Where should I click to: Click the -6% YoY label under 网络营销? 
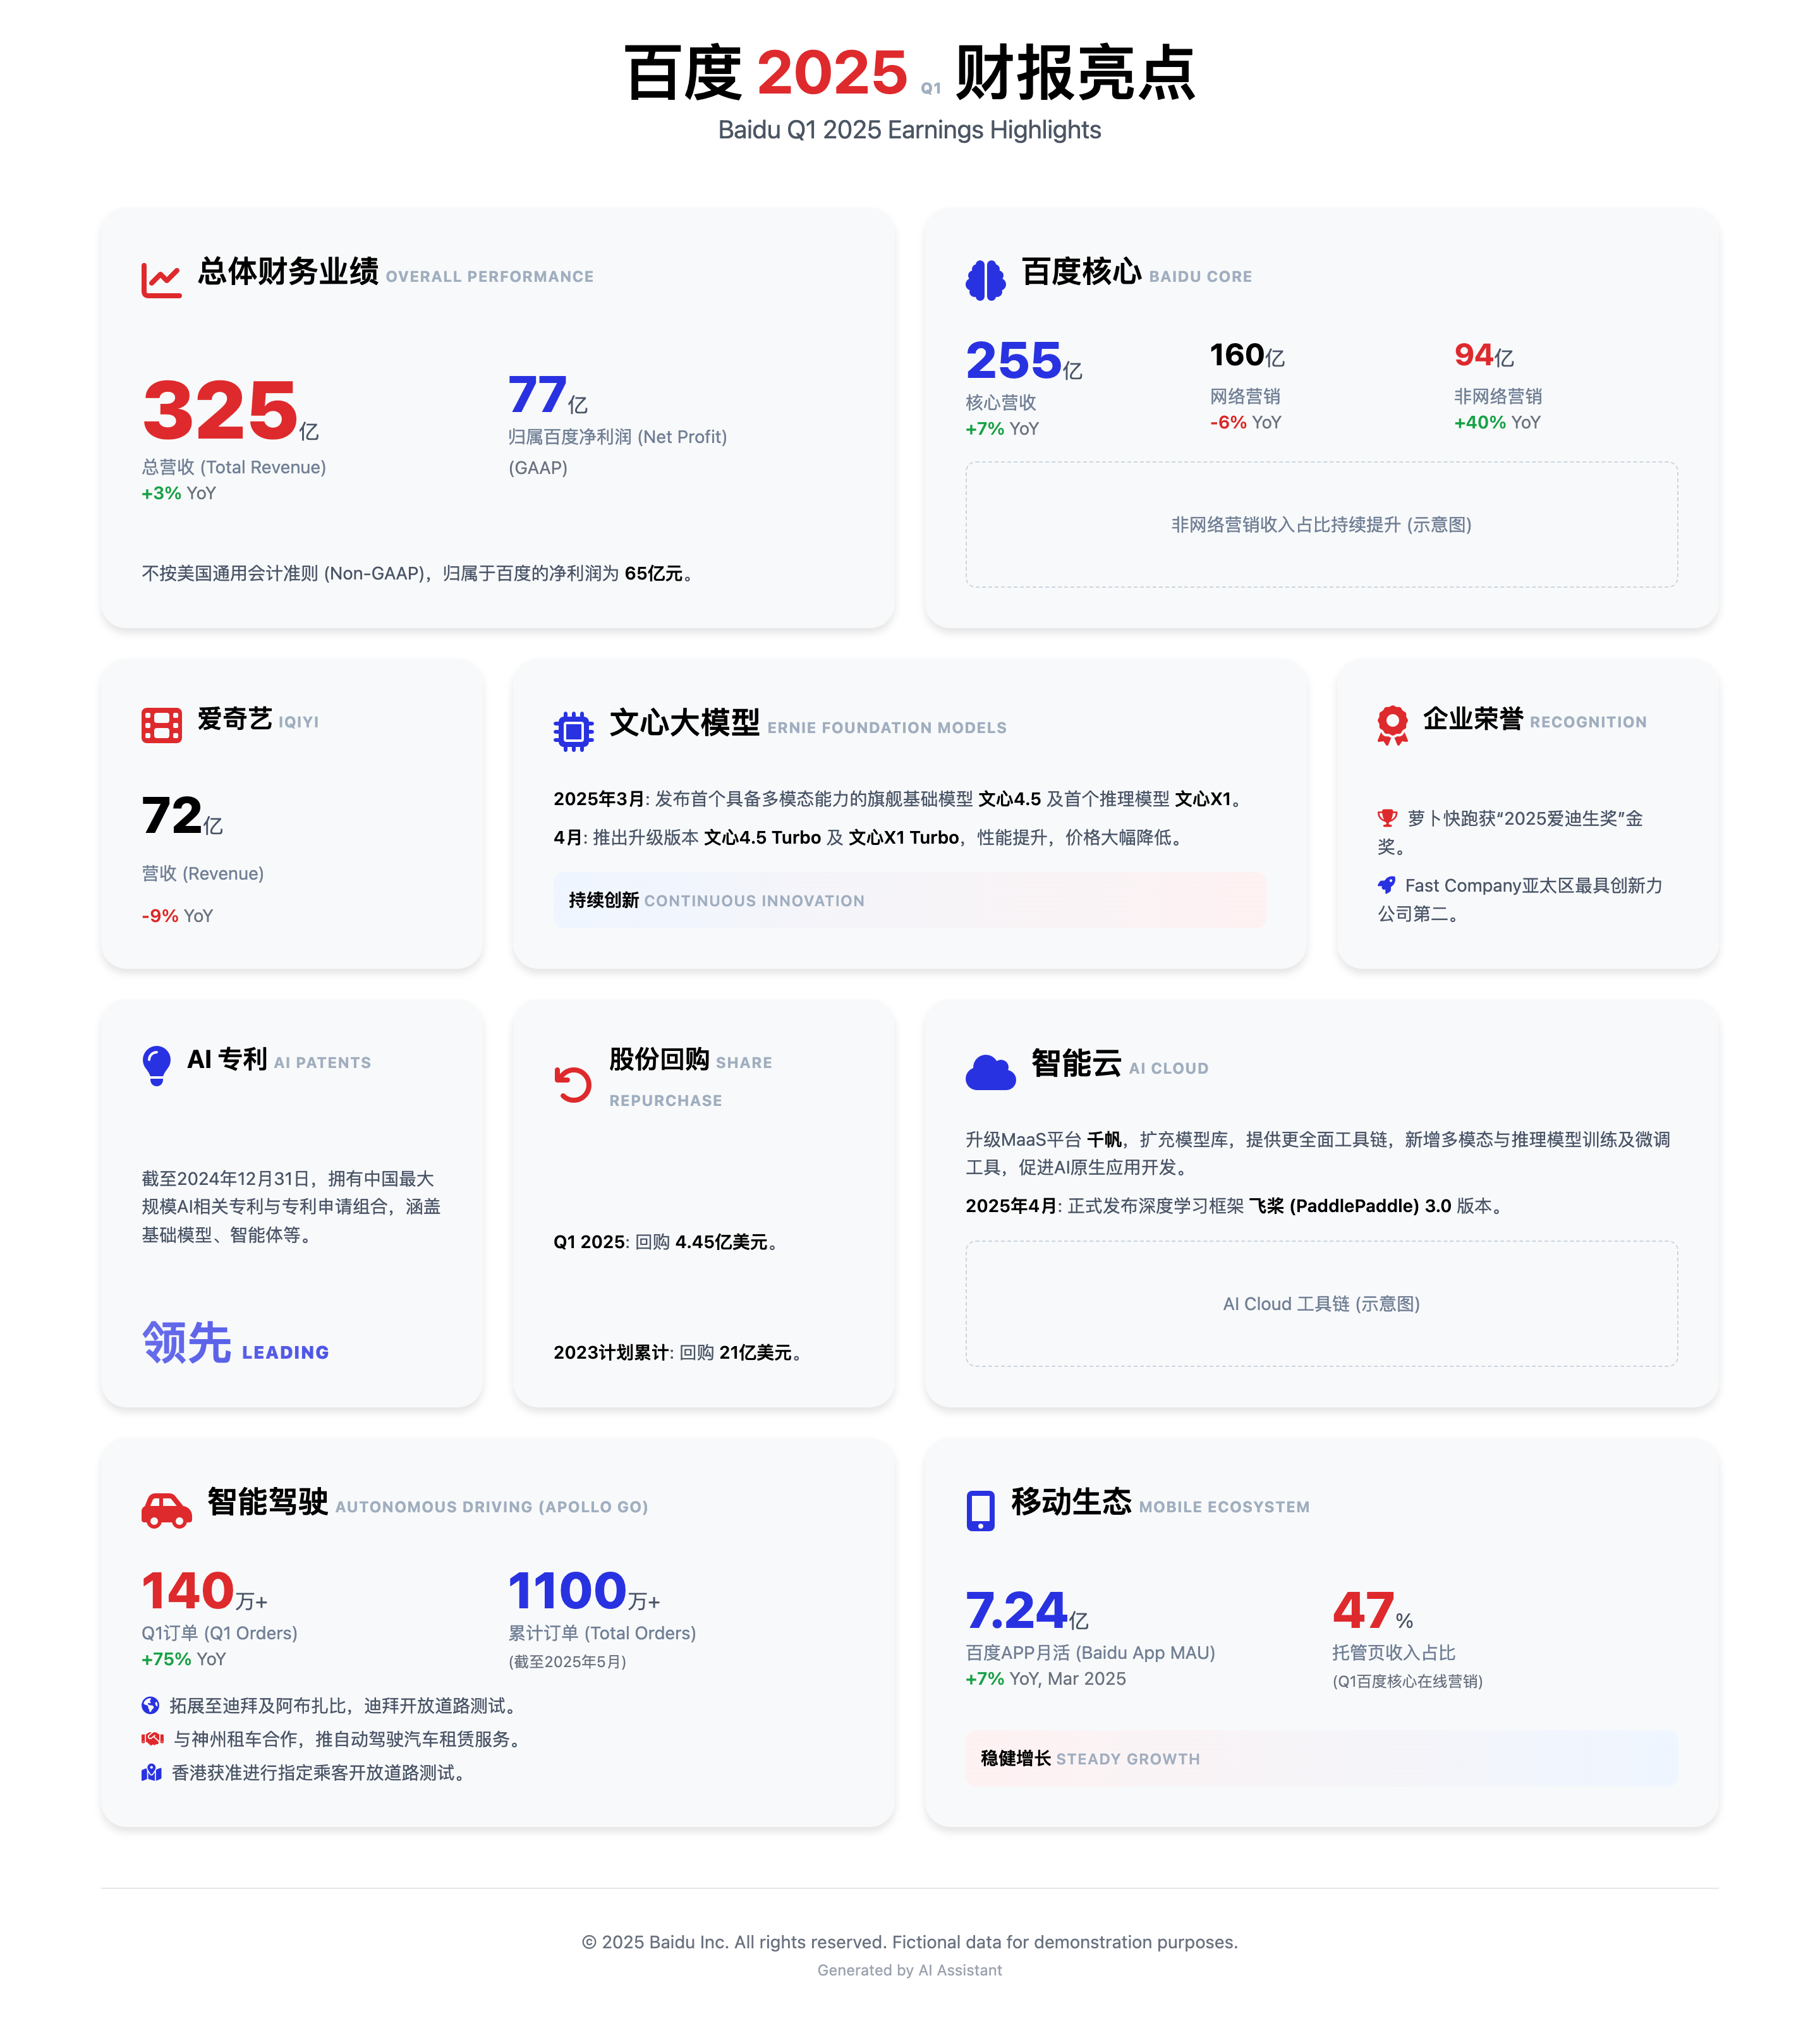1245,422
